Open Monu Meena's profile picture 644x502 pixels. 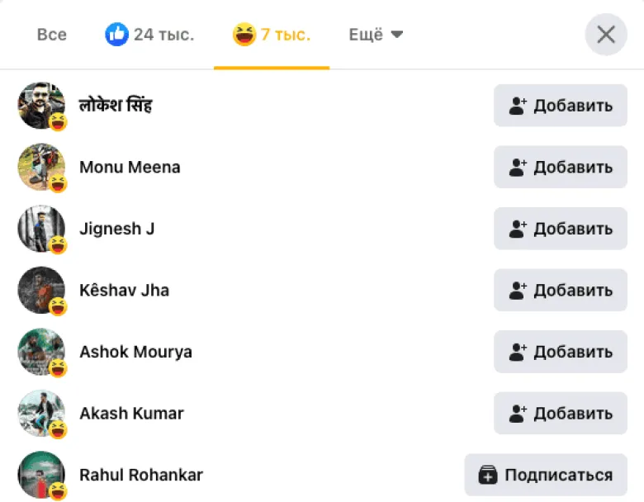[x=40, y=167]
